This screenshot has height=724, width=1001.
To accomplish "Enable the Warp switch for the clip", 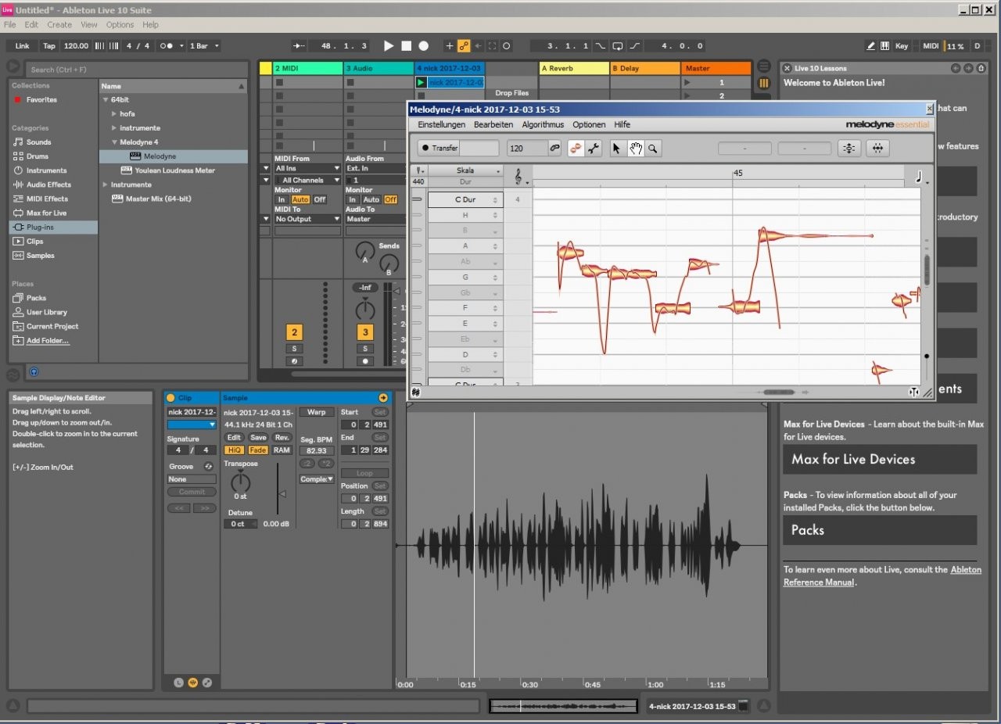I will point(316,412).
